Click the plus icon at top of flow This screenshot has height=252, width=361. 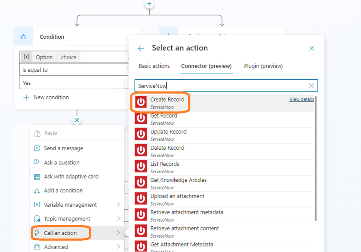point(149,4)
